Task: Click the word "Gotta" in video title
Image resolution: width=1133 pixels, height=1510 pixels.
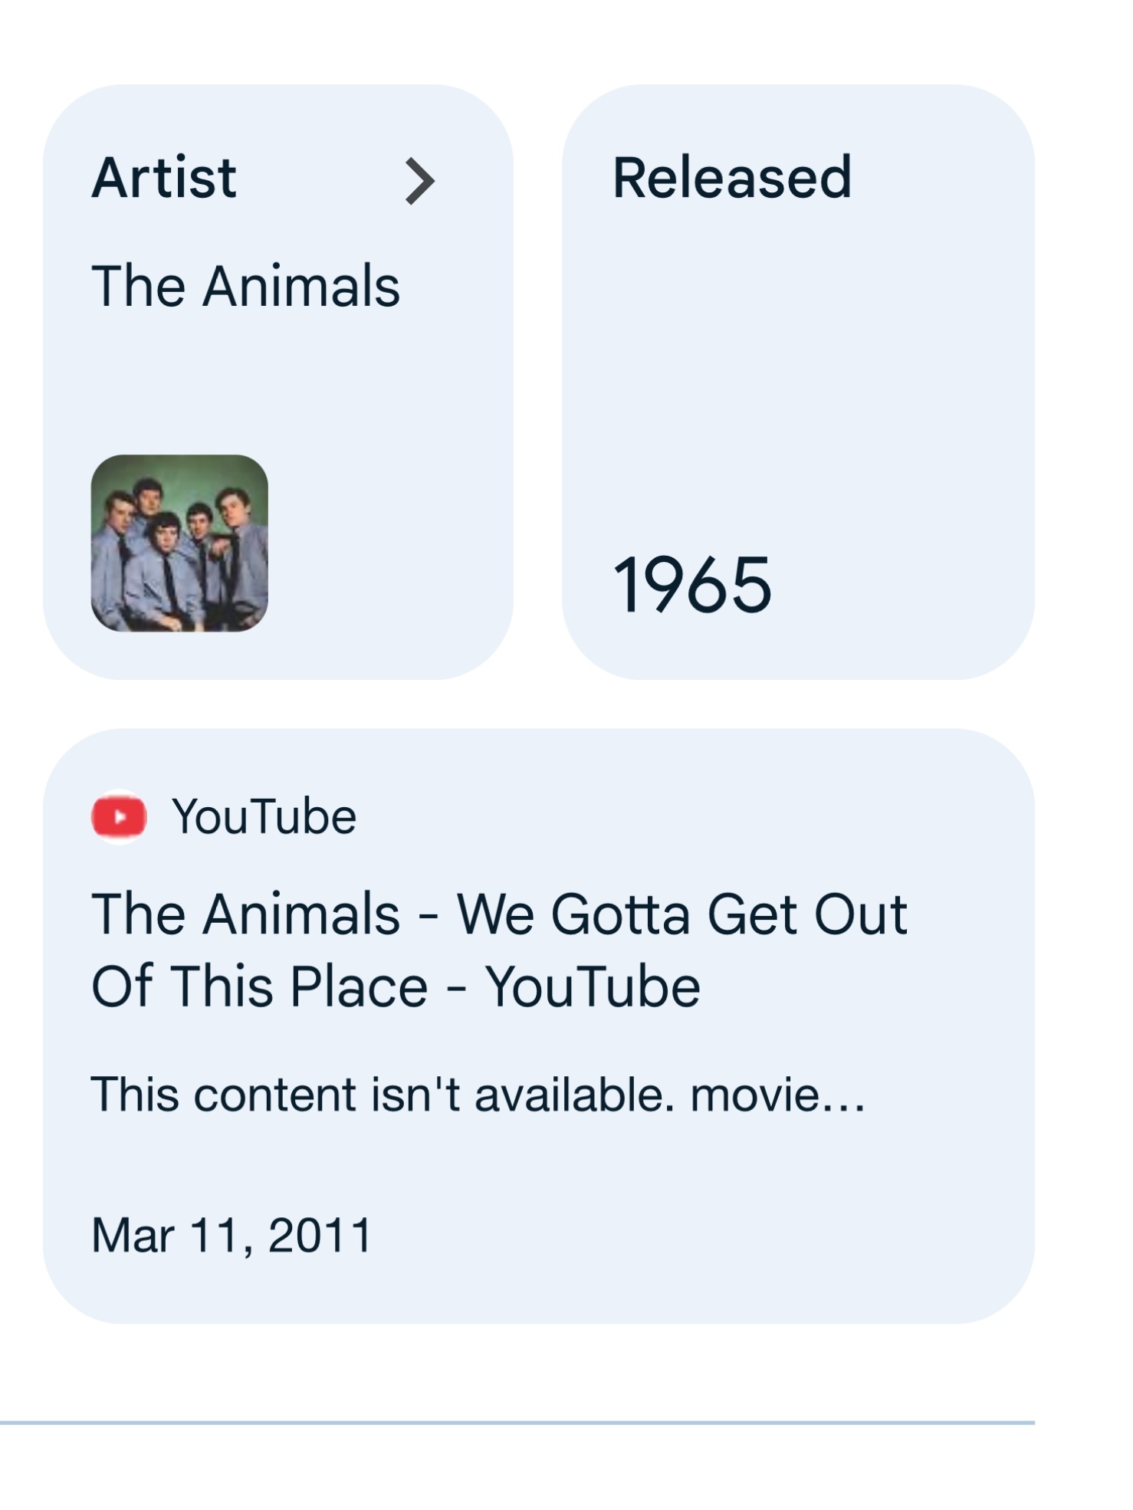Action: coord(620,914)
